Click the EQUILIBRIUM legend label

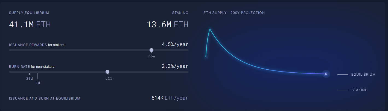click(x=363, y=74)
